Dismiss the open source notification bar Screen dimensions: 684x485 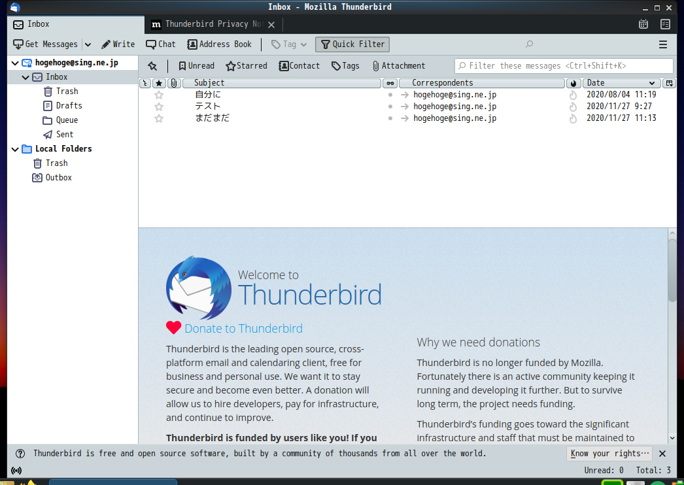click(x=662, y=454)
